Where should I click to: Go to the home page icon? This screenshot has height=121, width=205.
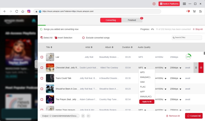(23, 11)
